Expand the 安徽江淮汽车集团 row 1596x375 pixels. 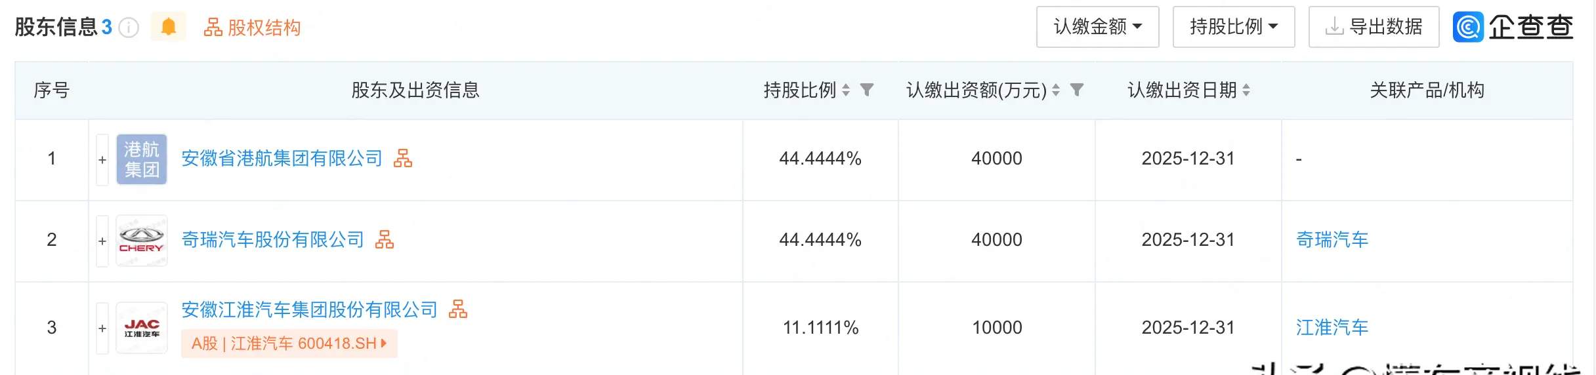coord(102,328)
